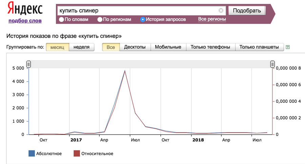Click the Подобрать button
This screenshot has width=305, height=164.
tap(247, 10)
